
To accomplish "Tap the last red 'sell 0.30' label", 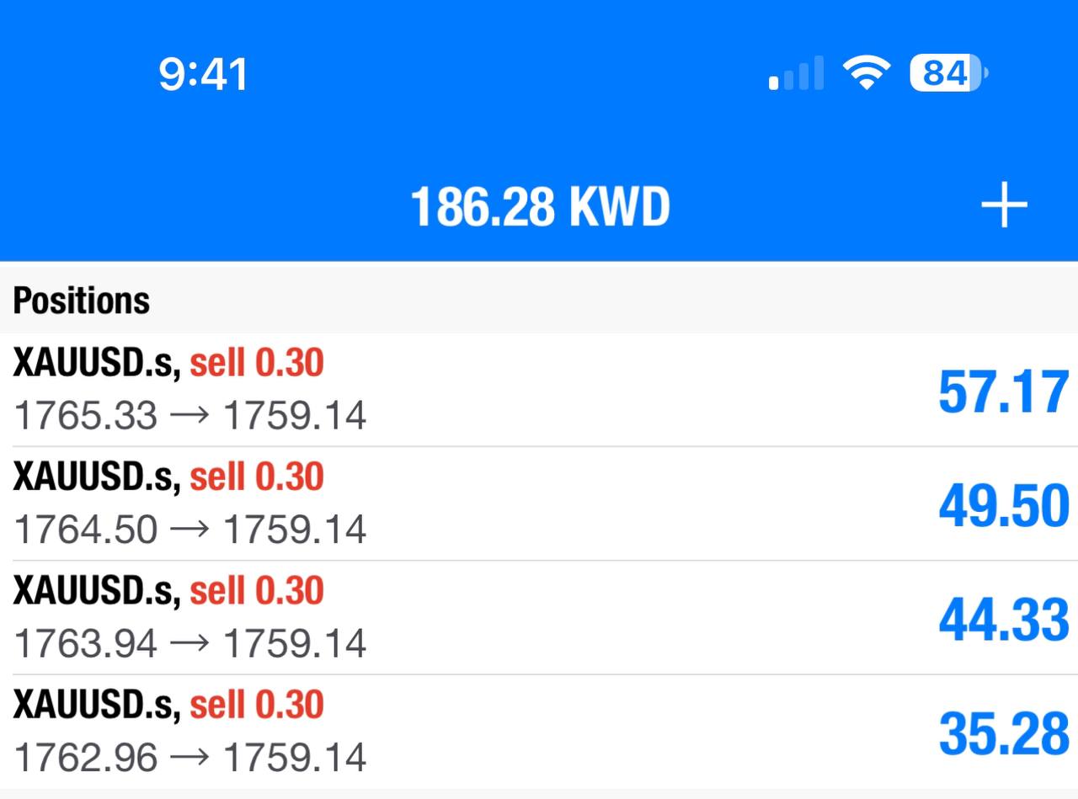I will click(257, 705).
